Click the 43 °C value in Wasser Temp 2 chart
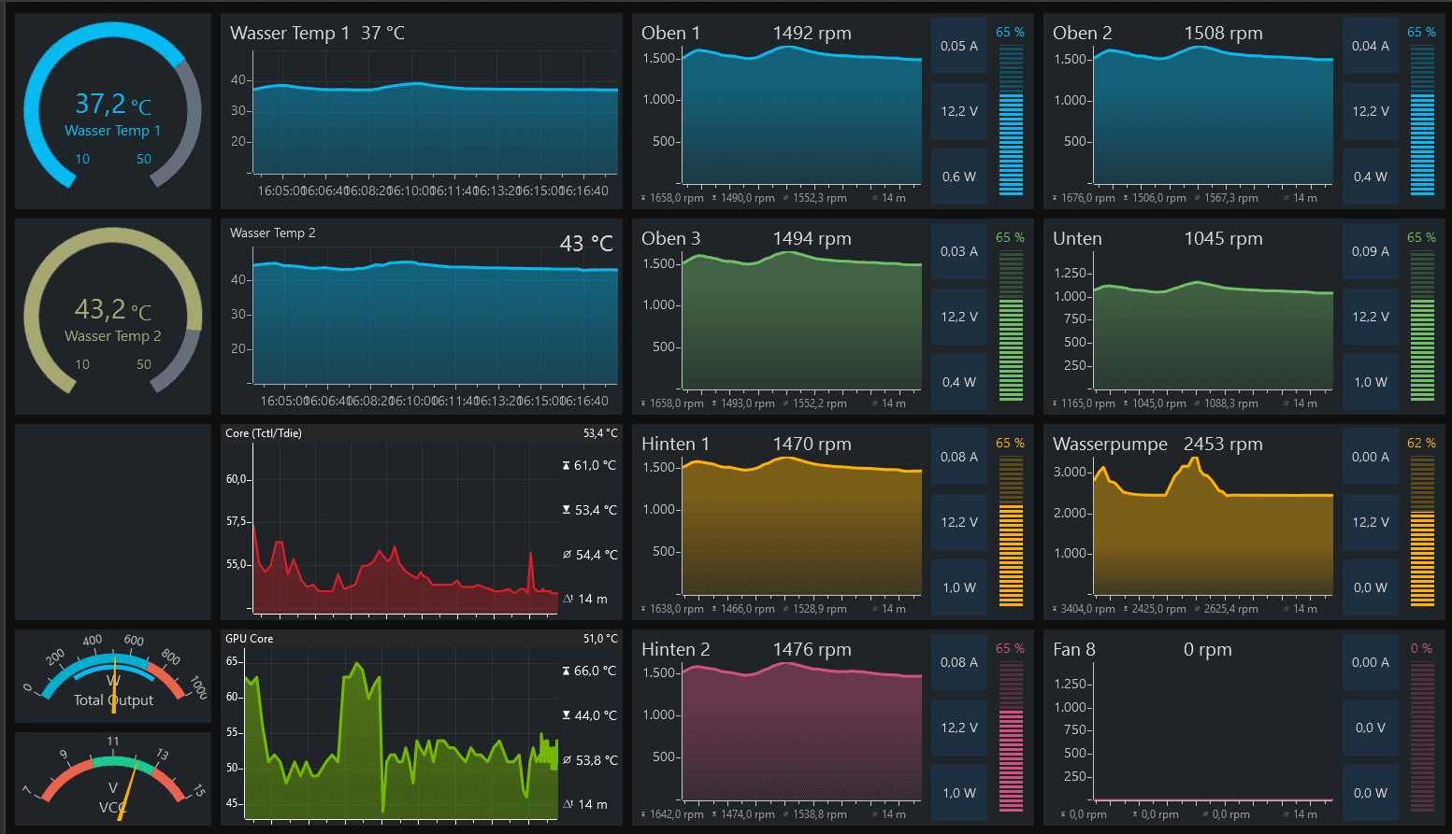Image resolution: width=1452 pixels, height=834 pixels. point(586,244)
